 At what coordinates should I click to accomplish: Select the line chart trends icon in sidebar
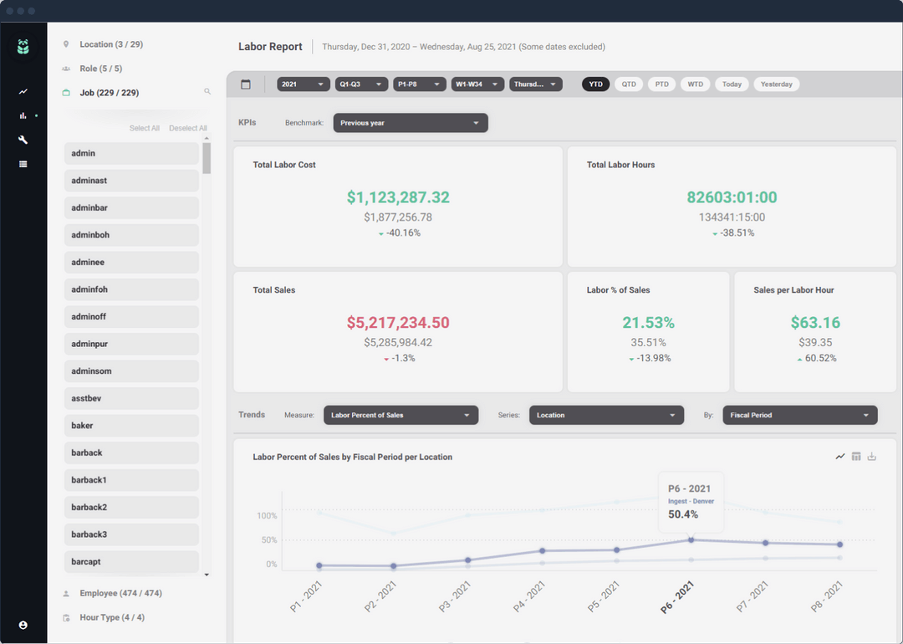[23, 91]
